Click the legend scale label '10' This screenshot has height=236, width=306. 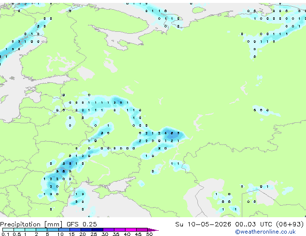60,234
